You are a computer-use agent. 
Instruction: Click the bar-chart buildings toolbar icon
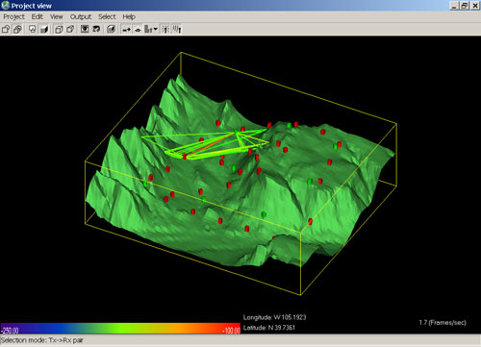148,29
